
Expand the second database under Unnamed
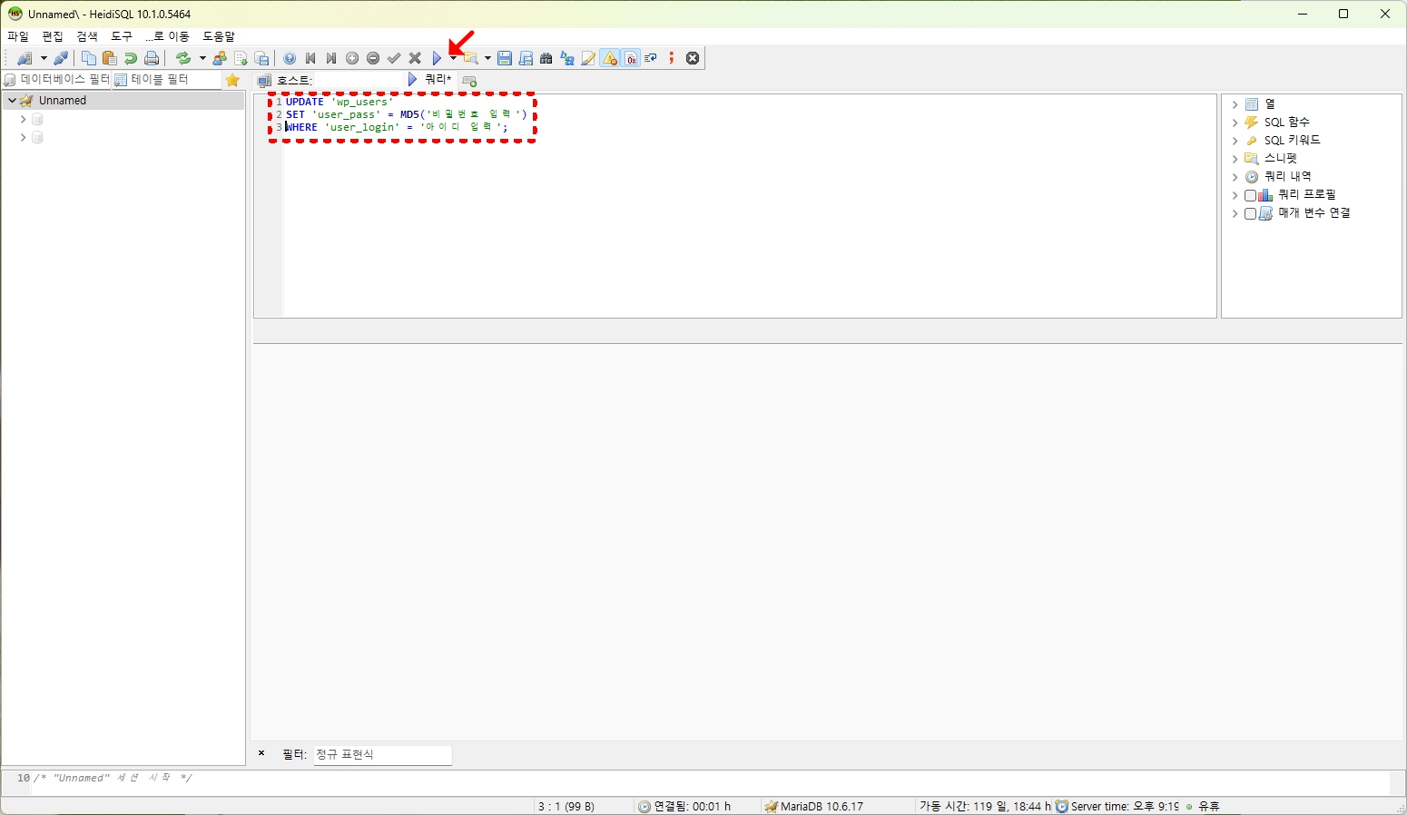click(x=23, y=137)
